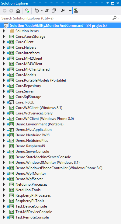The image size is (121, 224).
Task: Open the search options dropdown arrow
Action: pyautogui.click(x=119, y=18)
